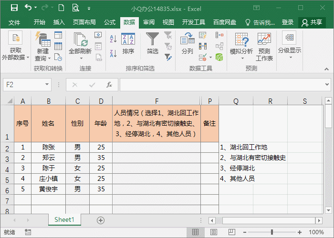334x238 pixels.
Task: Click the sort ascending A-Z icon
Action: click(113, 39)
